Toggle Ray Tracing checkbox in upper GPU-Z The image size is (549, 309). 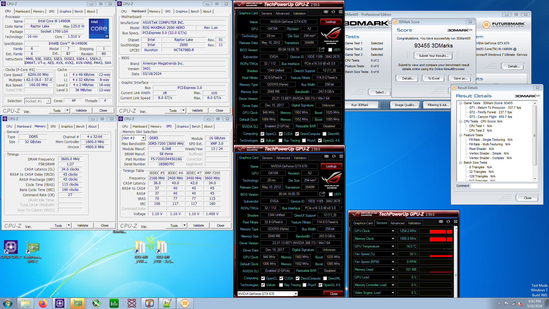(281, 140)
